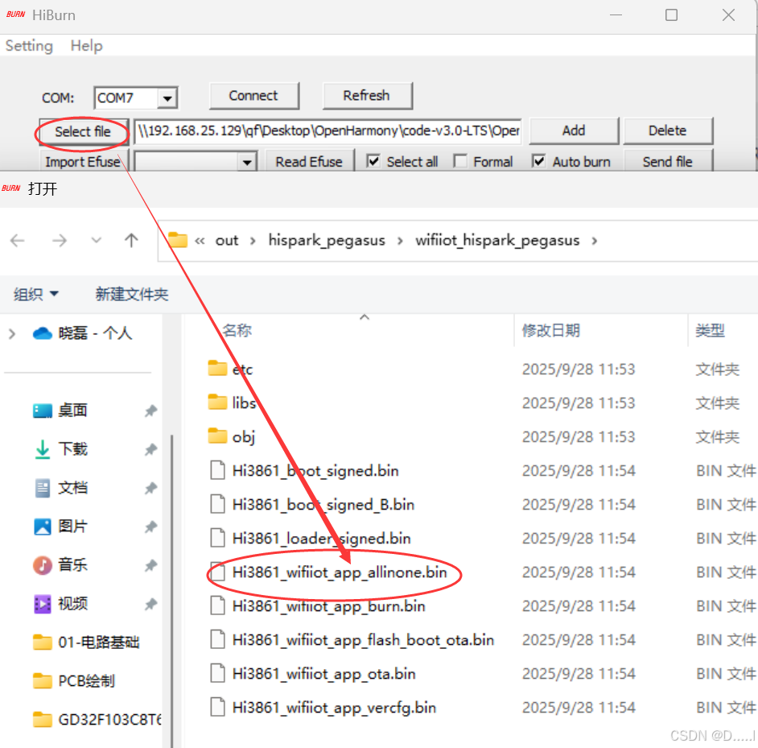The image size is (758, 748).
Task: Click the pin icon next to 下载
Action: click(x=150, y=449)
